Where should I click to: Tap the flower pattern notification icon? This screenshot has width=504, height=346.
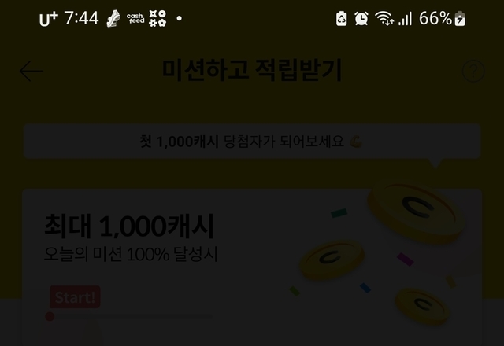[x=157, y=18]
